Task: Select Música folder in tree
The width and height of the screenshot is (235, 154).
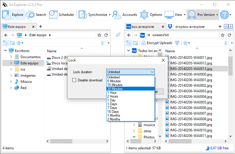Action: [x=26, y=82]
